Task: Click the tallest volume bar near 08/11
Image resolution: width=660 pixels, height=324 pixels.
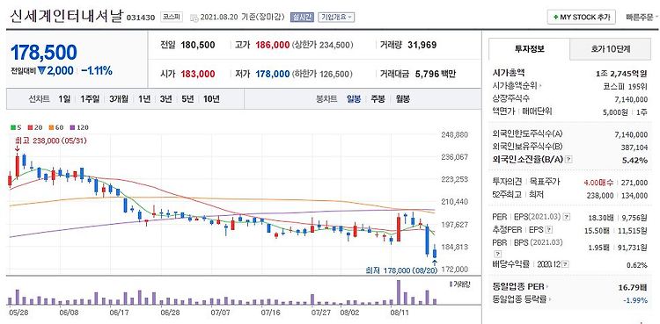Action: tap(398, 292)
